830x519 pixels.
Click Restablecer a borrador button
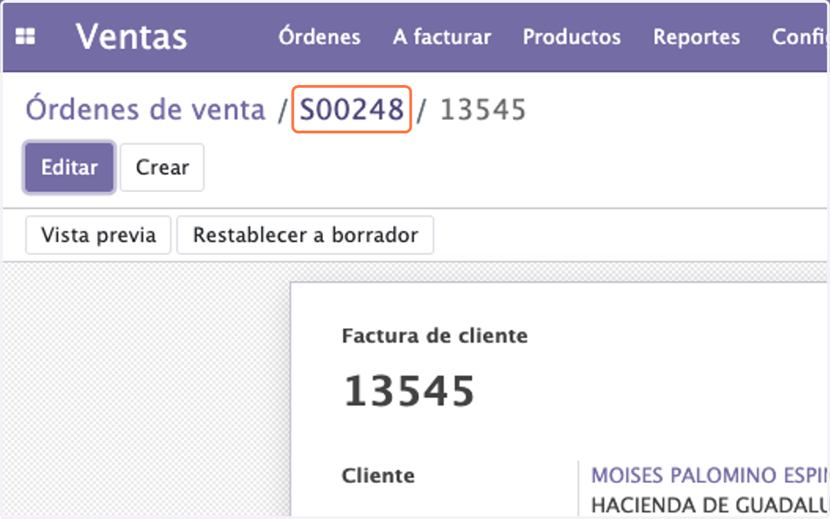coord(305,235)
